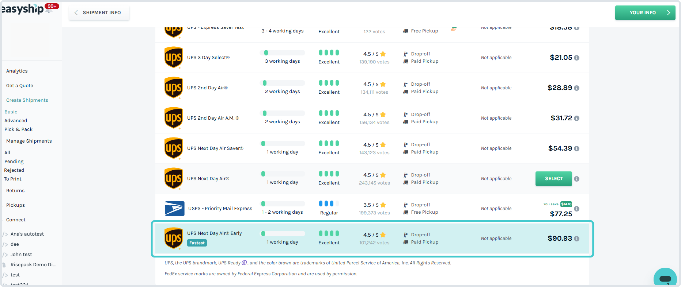Image resolution: width=681 pixels, height=287 pixels.
Task: Select Advanced shipment creation
Action: (16, 121)
